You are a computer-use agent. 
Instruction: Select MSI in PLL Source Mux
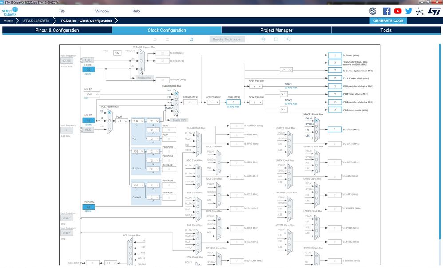pos(109,113)
